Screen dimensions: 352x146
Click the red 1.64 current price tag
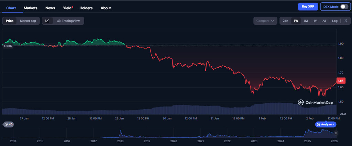(x=341, y=81)
